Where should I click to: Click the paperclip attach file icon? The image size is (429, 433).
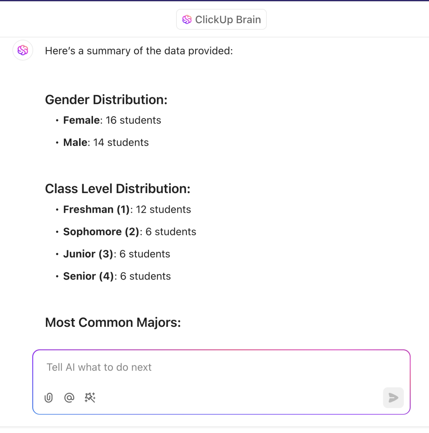(49, 397)
